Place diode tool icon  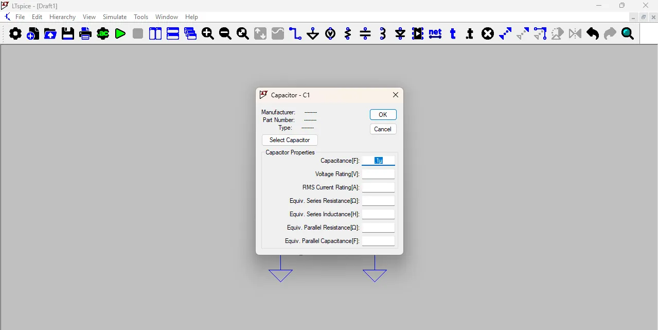coord(400,34)
